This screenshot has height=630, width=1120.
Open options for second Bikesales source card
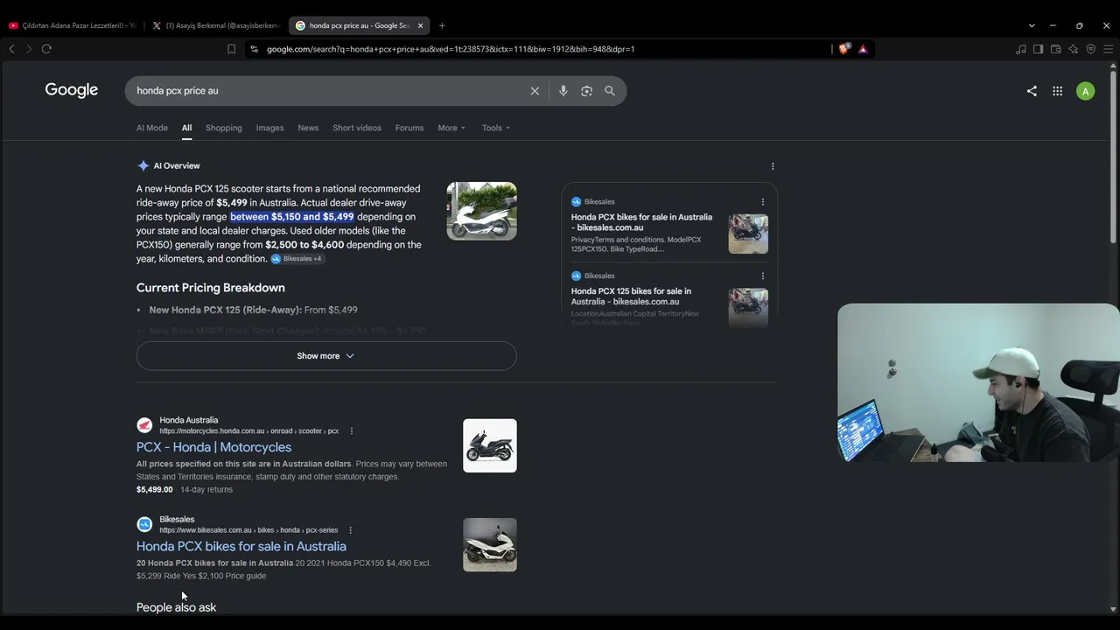pyautogui.click(x=763, y=276)
